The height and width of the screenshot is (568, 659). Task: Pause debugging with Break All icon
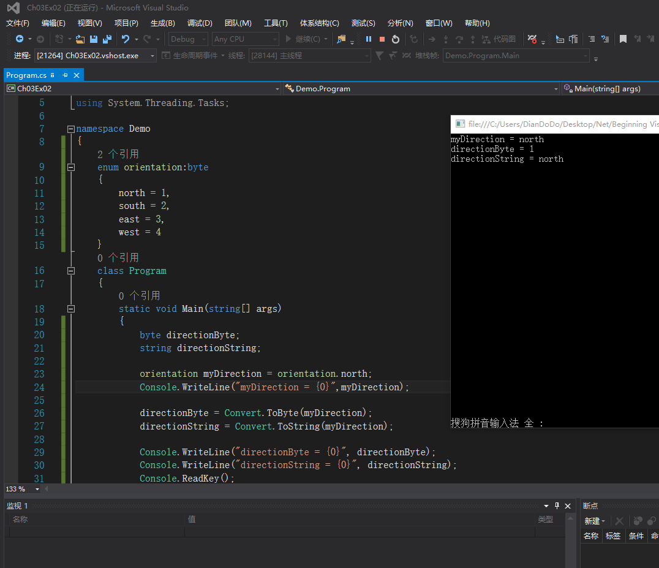pyautogui.click(x=369, y=39)
